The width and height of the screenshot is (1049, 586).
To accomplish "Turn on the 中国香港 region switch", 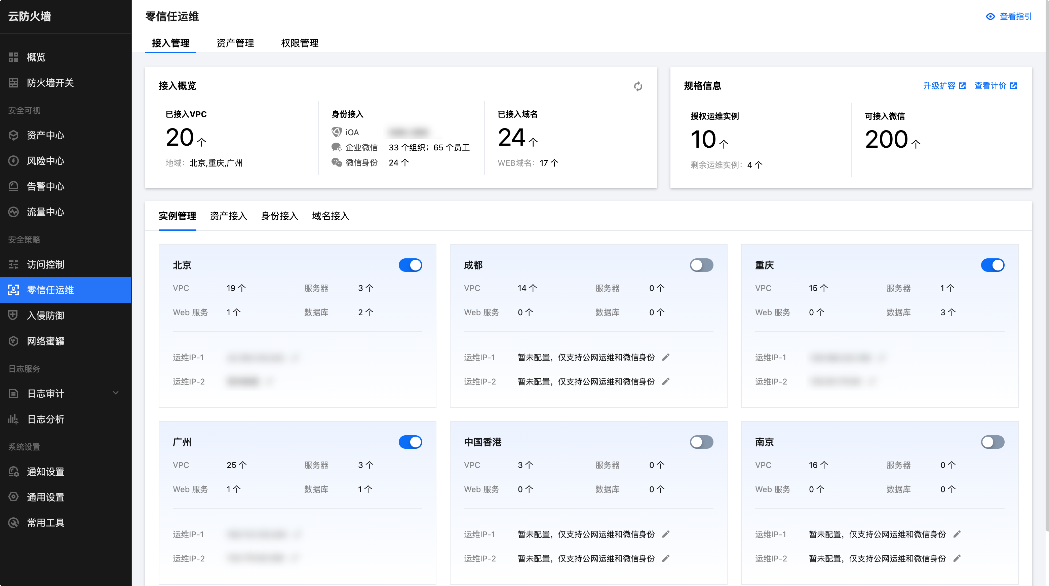I will [702, 442].
